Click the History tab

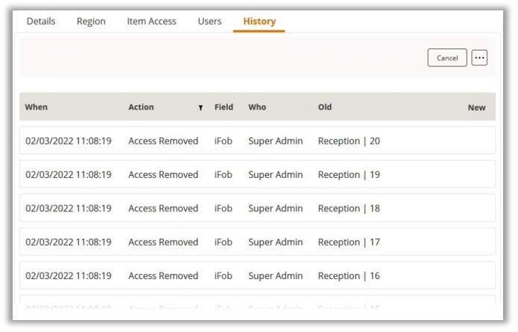coord(259,22)
